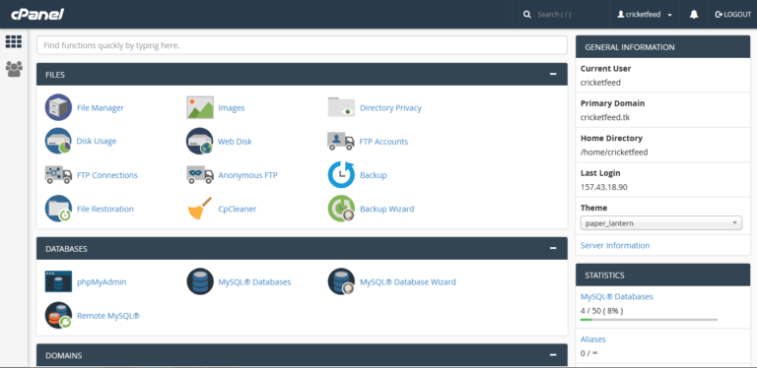Collapse the Files section

[553, 74]
